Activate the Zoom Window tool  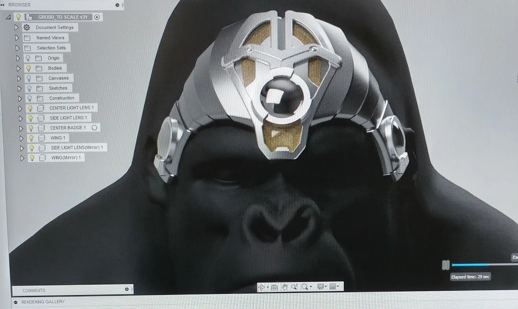coord(304,287)
